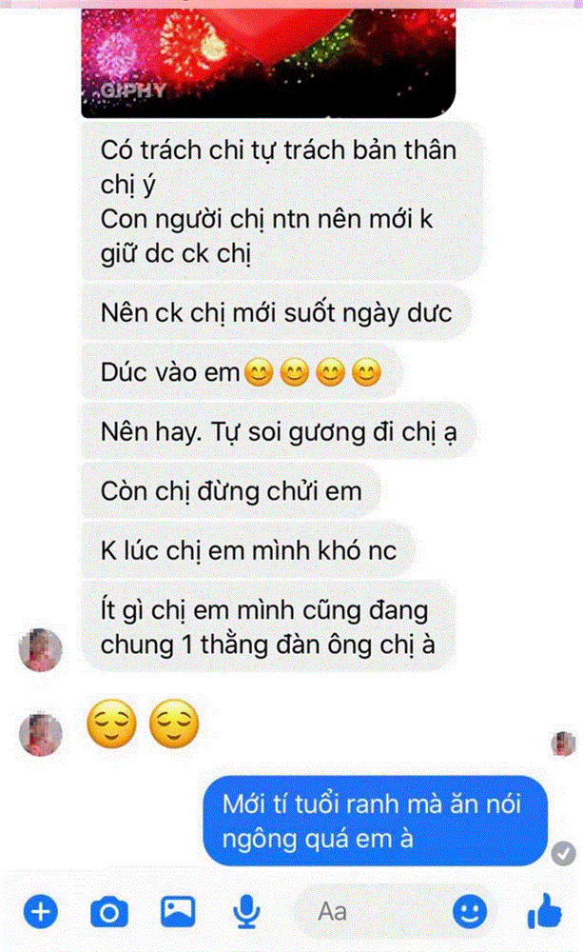
Task: Tap the sender avatar beside relieved emojis
Action: pos(41,735)
